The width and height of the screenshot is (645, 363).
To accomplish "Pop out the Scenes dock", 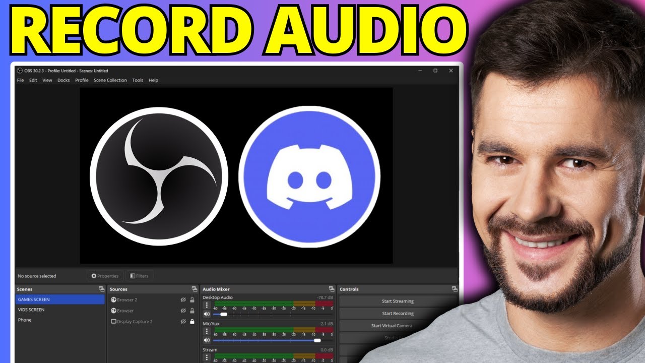I will pyautogui.click(x=101, y=289).
